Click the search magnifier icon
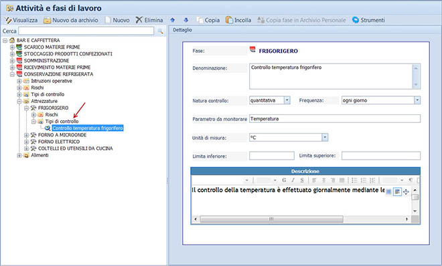 (160, 31)
